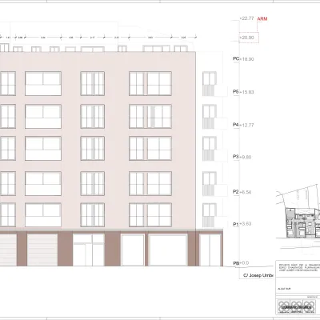Click the P5 +15.83 level label
This screenshot has width=320, height=320.
pyautogui.click(x=243, y=92)
